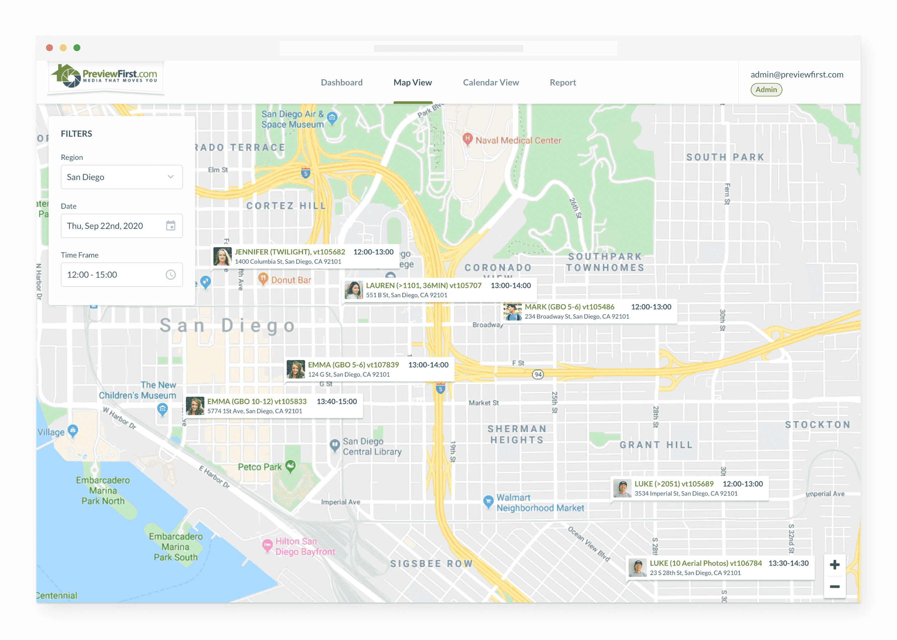Click the Naval Medical Center hospital pin
Image resolution: width=897 pixels, height=640 pixels.
[x=467, y=139]
